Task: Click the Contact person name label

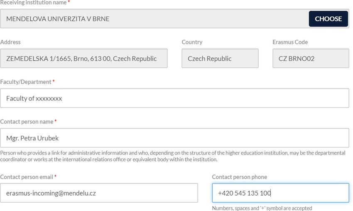Action: 27,122
